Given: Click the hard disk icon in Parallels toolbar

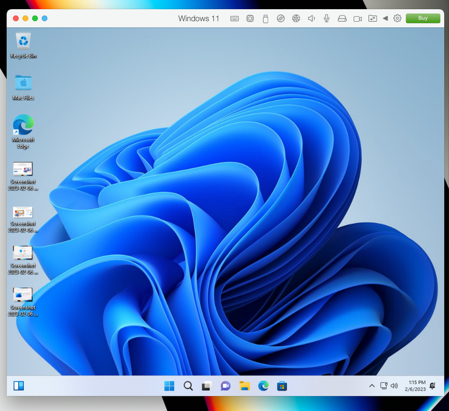Looking at the screenshot, I should tap(342, 18).
